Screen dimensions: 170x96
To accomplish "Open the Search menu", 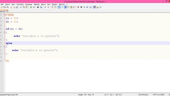I will (8, 4).
